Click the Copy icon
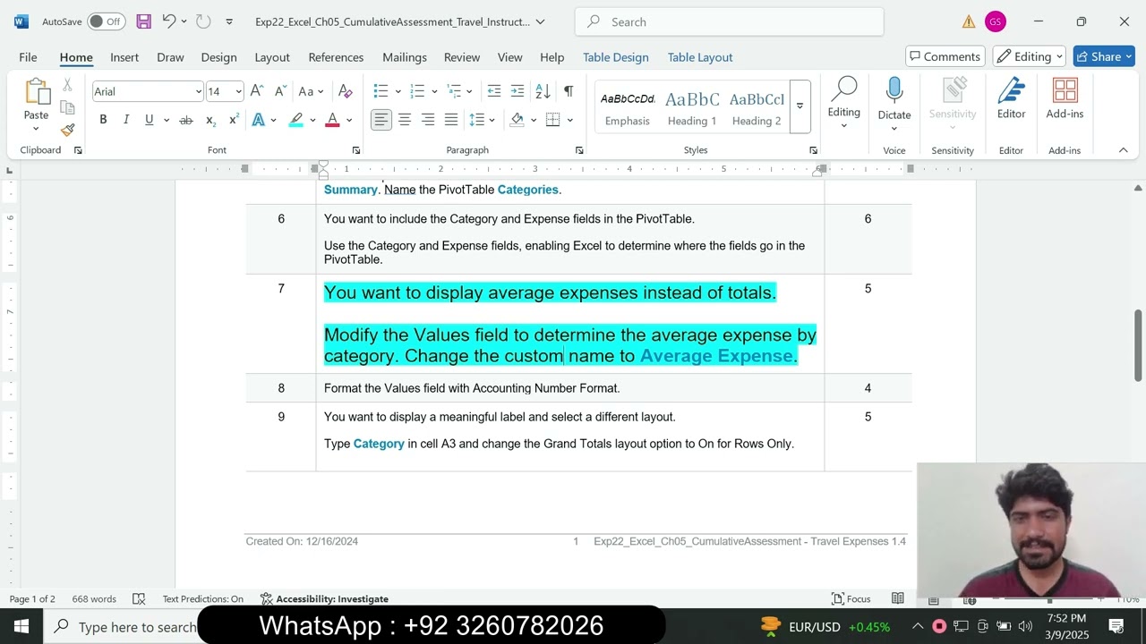 point(67,107)
